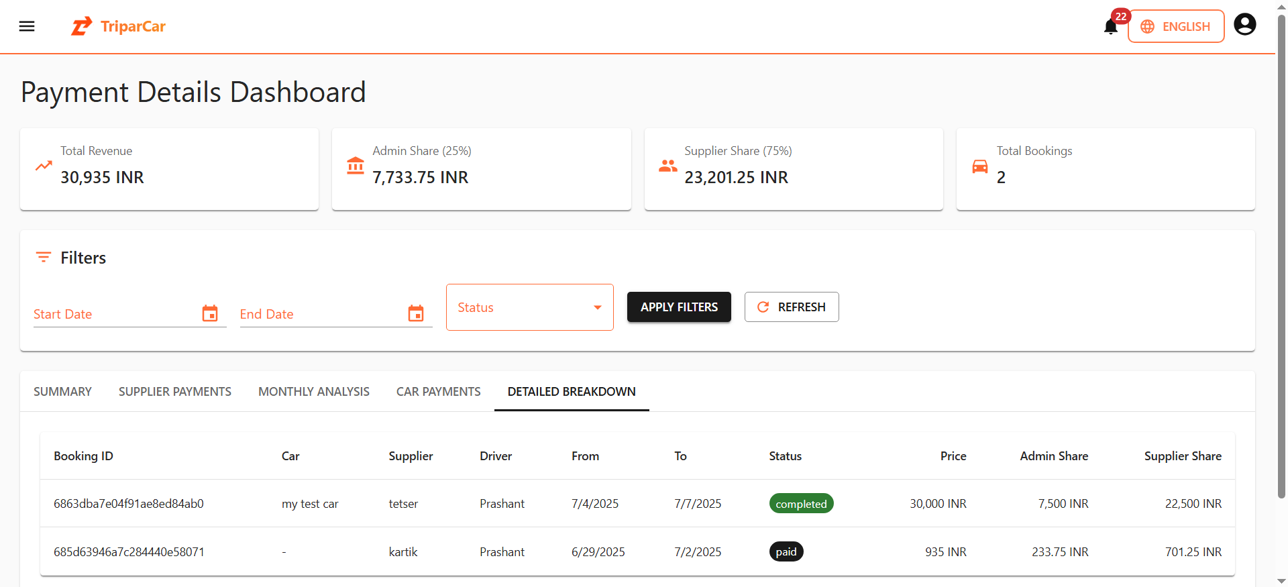Switch to the Summary tab
1288x587 pixels.
click(62, 392)
